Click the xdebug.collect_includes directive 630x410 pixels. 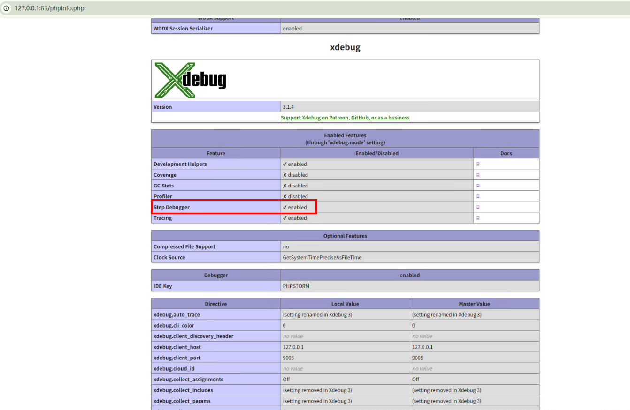183,390
